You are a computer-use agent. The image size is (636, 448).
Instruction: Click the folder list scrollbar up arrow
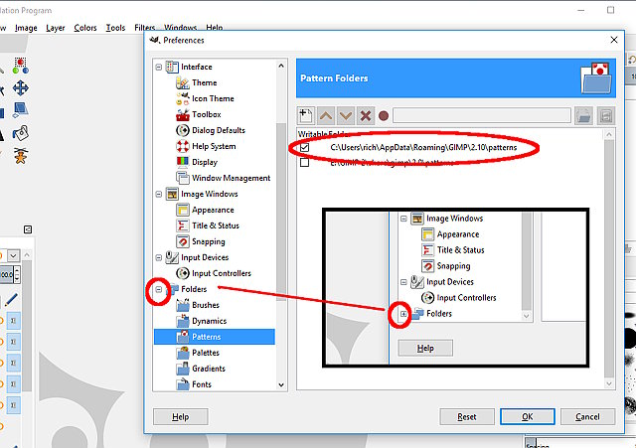[x=609, y=134]
